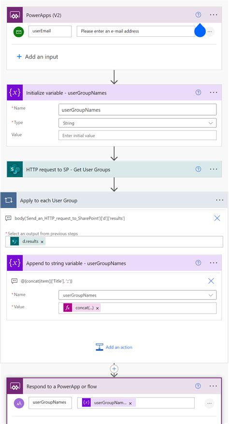229x424 pixels.
Task: Click Add an action in the loop
Action: pyautogui.click(x=114, y=347)
